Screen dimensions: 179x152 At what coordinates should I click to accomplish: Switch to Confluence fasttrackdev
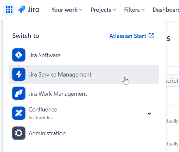click(x=84, y=113)
